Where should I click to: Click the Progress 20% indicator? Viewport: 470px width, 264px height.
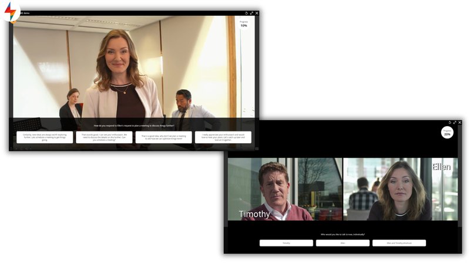tap(447, 133)
